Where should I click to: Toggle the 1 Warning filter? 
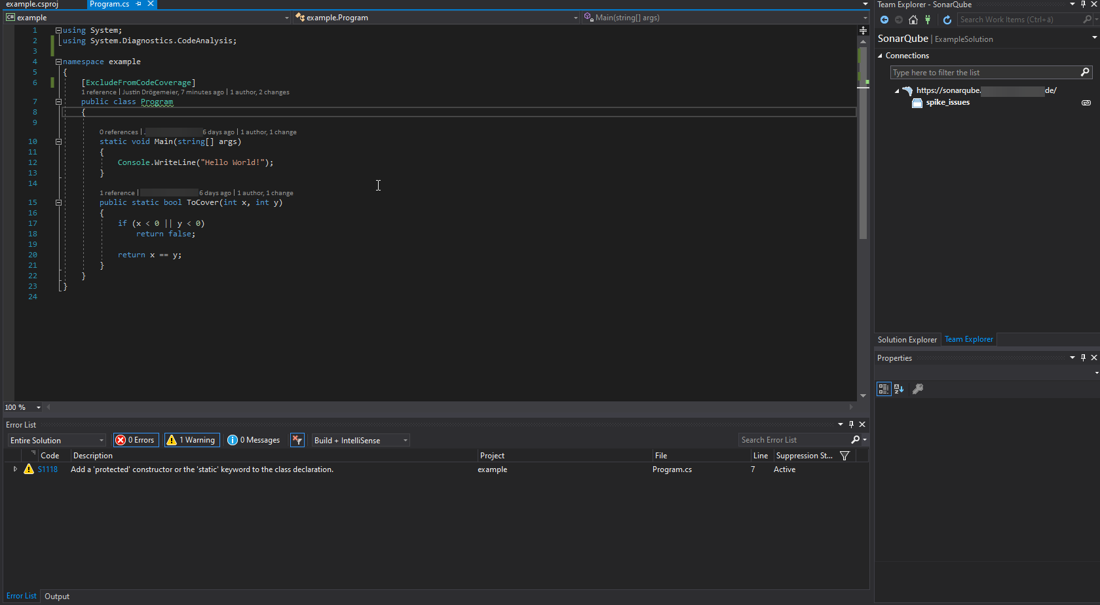coord(191,440)
